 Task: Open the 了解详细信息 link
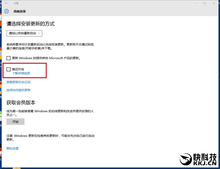click(21, 73)
